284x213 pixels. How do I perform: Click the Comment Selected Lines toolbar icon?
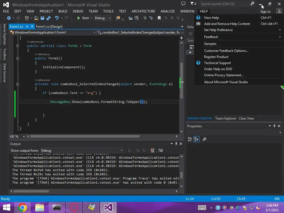click(x=145, y=18)
